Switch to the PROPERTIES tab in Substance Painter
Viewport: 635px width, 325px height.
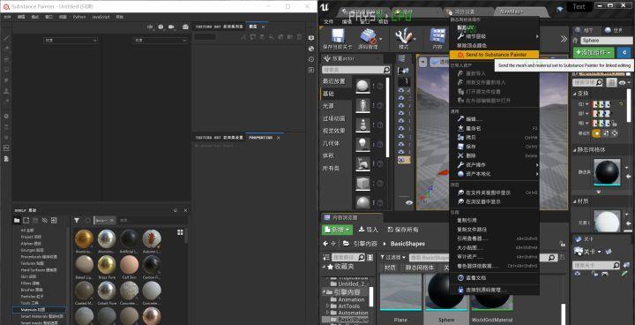(260, 138)
